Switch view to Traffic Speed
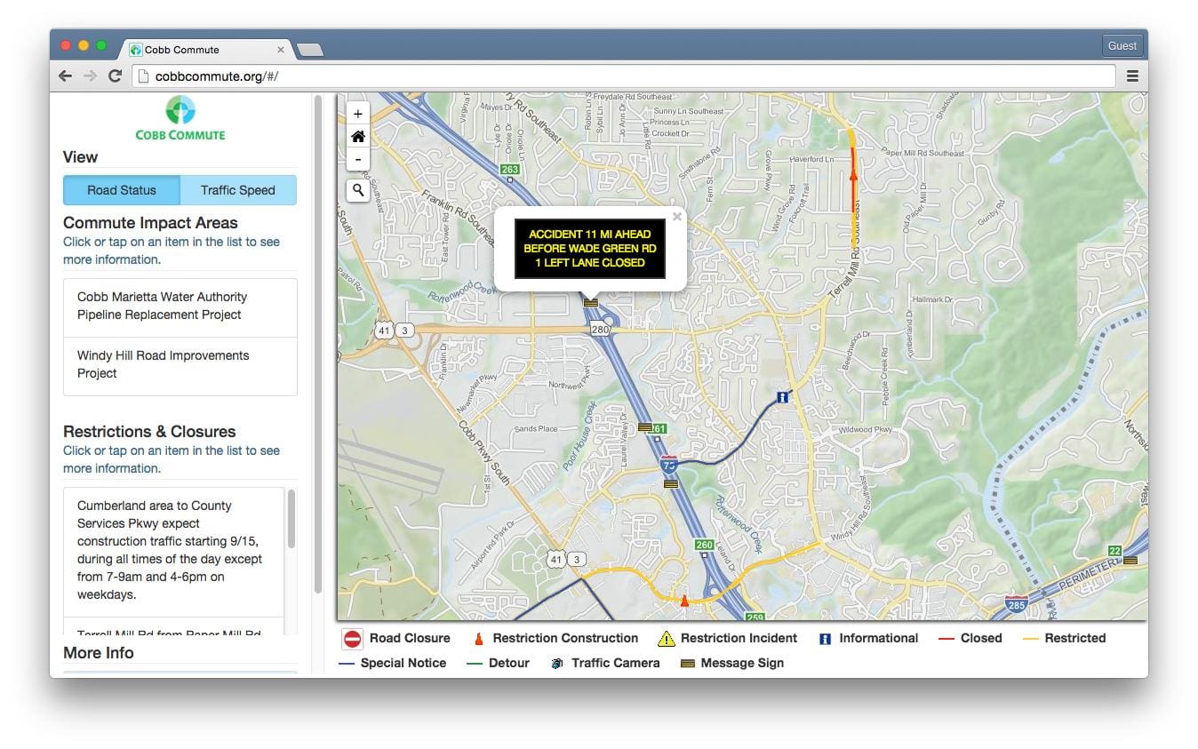The width and height of the screenshot is (1198, 749). point(237,190)
